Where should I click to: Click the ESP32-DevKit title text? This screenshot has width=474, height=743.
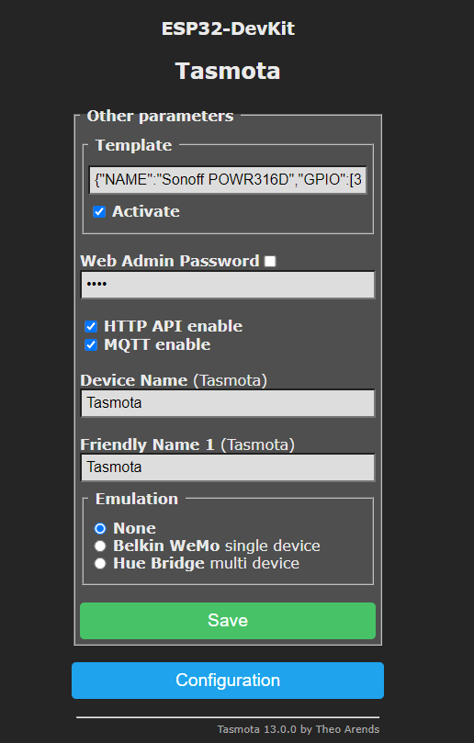point(228,28)
